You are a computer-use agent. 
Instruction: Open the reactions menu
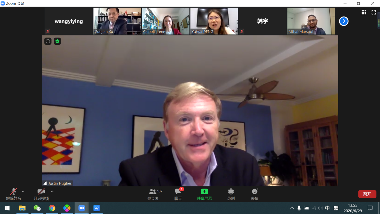(255, 194)
